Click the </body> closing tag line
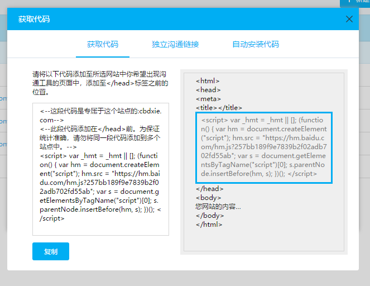This screenshot has width=370, height=286. 210,216
